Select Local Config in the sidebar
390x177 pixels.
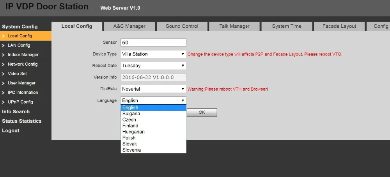click(x=26, y=36)
